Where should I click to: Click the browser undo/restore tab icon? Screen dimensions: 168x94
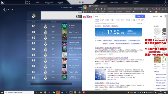pyautogui.click(x=102, y=9)
